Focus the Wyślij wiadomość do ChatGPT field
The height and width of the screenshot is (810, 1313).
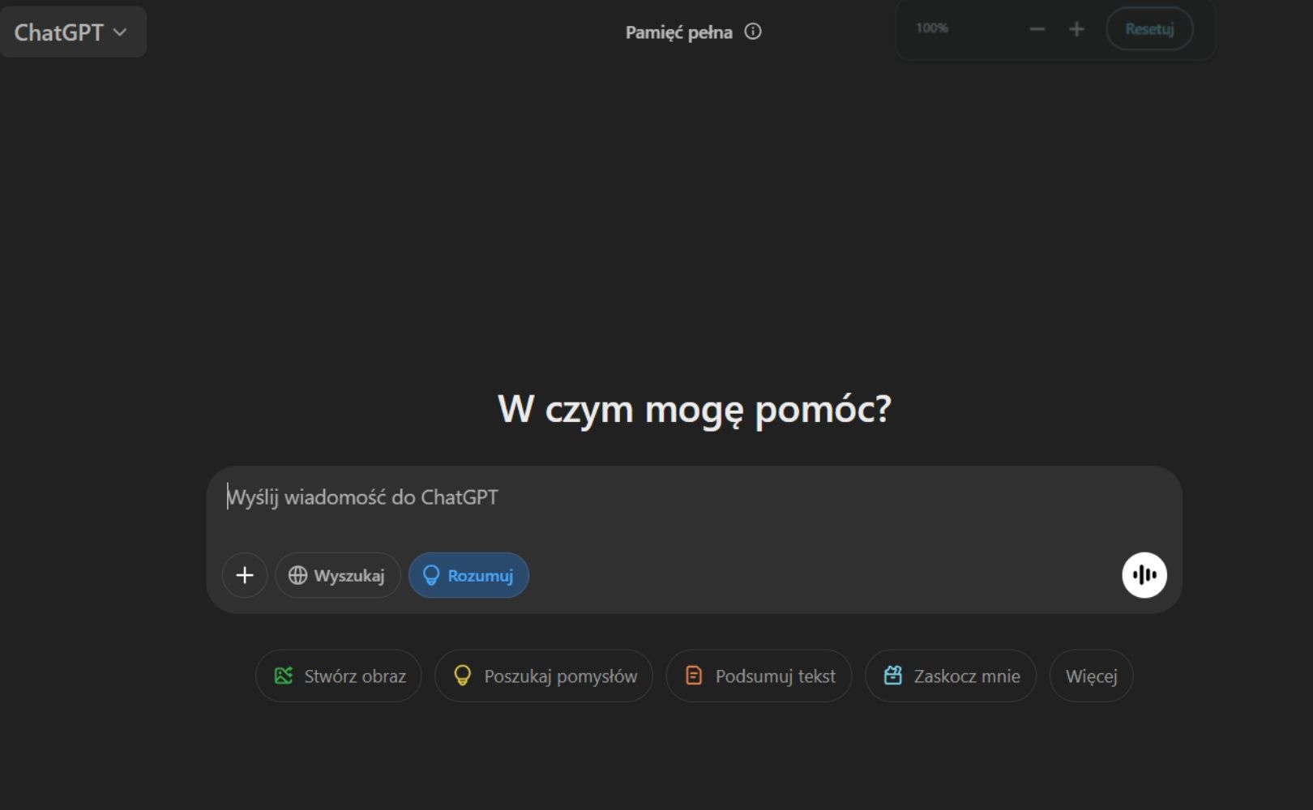[x=694, y=497]
